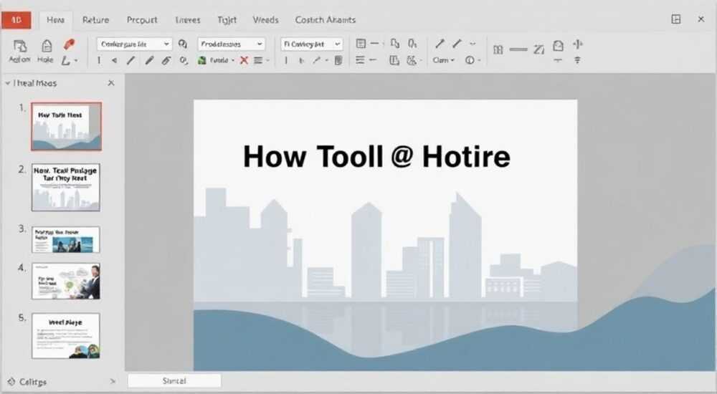Expand the arrow beside the L-shaped tool
Image resolution: width=717 pixels, height=394 pixels.
point(76,61)
